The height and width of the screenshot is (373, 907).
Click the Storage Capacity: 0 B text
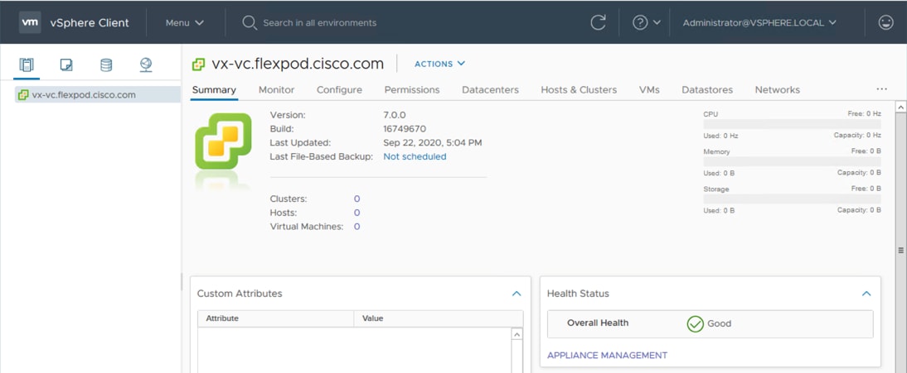pos(859,210)
